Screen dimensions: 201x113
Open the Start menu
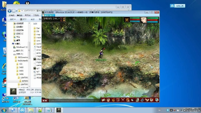point(4,110)
